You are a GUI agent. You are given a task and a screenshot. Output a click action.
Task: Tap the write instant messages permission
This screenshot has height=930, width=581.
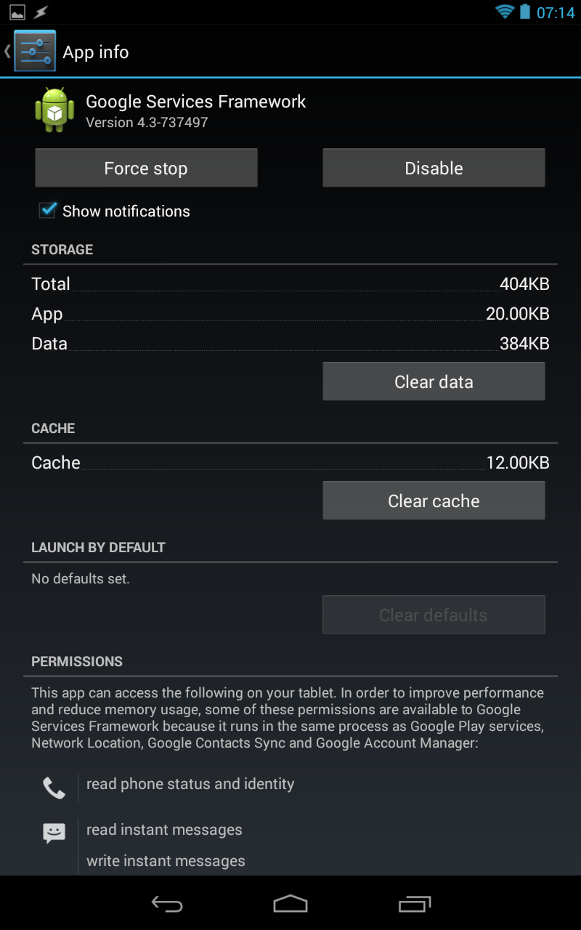click(166, 861)
